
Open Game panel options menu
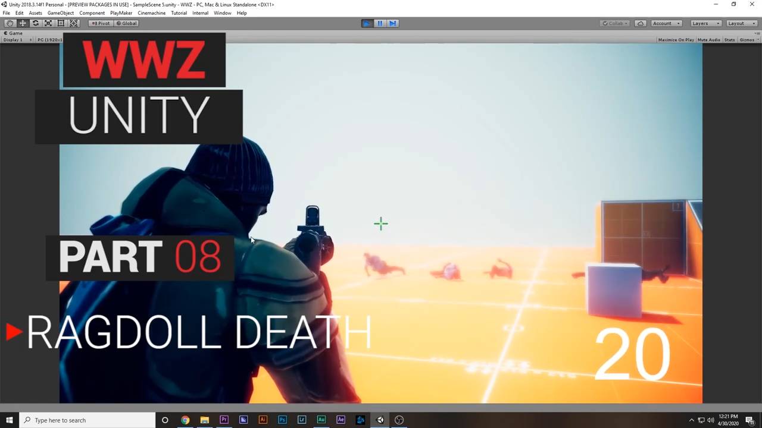point(757,33)
